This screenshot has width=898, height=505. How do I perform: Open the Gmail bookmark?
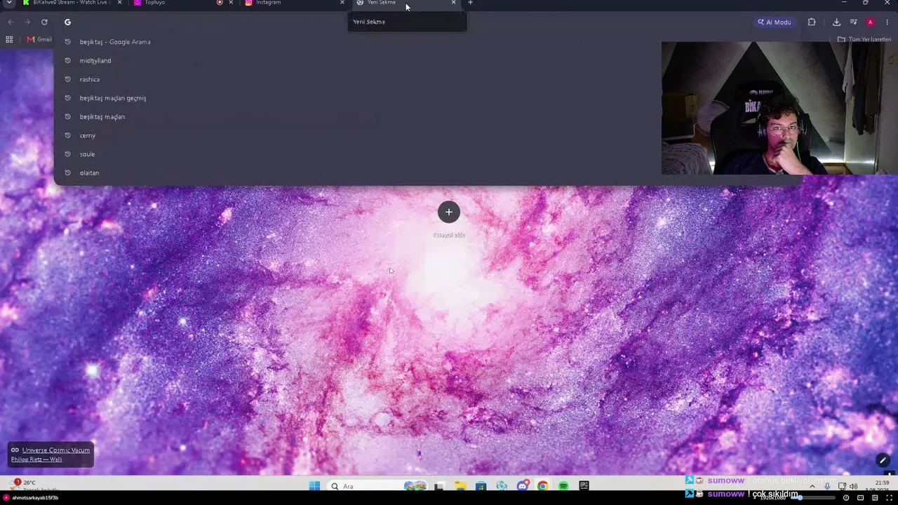tap(39, 39)
